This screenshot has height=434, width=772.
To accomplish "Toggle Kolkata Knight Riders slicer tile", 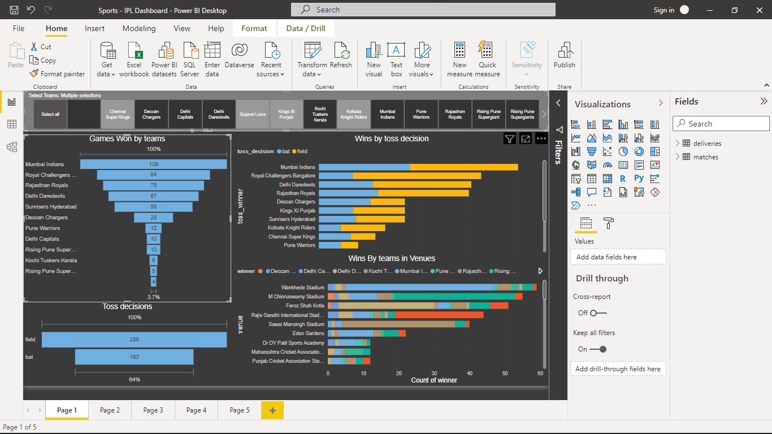I will [x=354, y=114].
